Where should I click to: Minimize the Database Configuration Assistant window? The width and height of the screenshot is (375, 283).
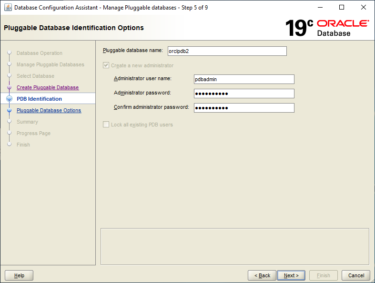[x=320, y=8]
